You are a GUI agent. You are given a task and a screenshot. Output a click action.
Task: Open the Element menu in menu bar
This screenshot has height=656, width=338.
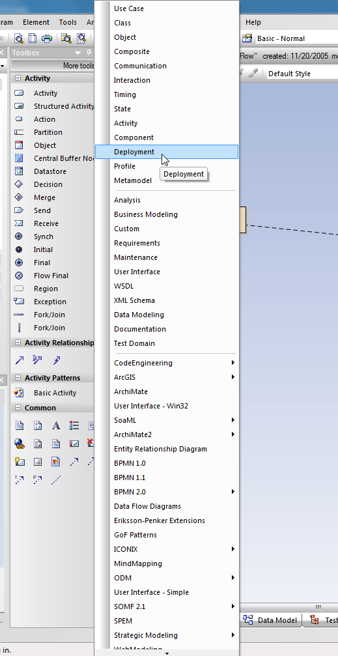[36, 22]
